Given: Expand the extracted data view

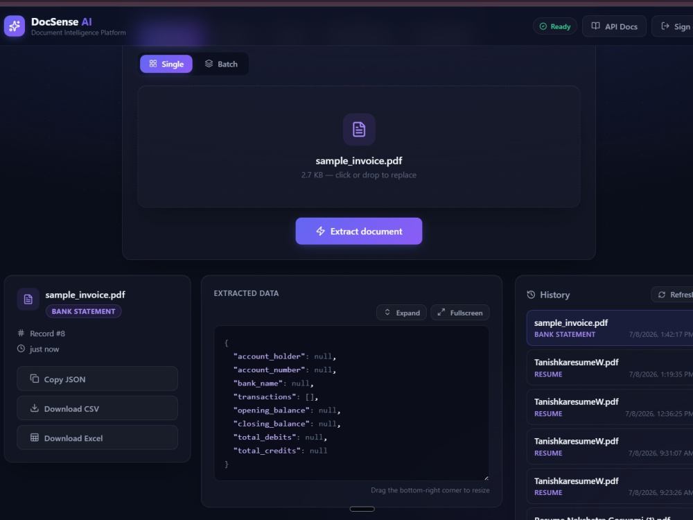Looking at the screenshot, I should pos(401,313).
